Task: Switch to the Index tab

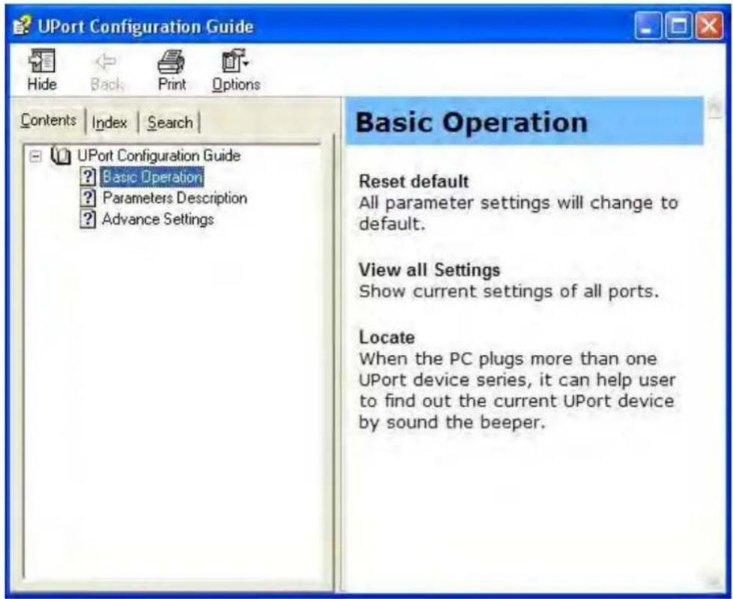Action: 109,123
